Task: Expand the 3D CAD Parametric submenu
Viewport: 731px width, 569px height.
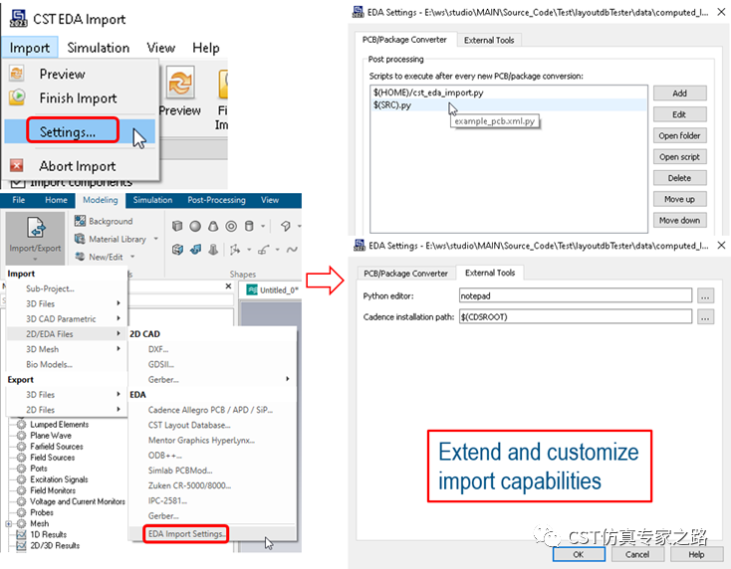Action: (x=119, y=318)
